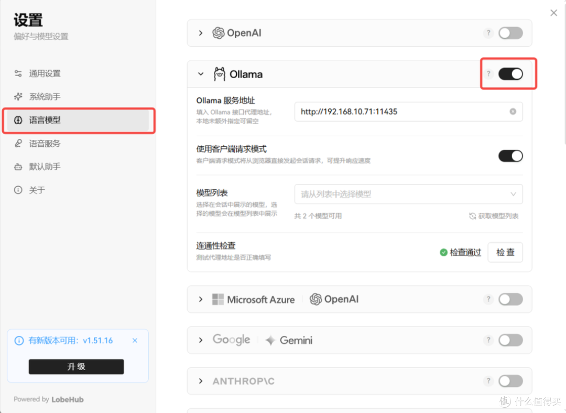The image size is (566, 413).
Task: Click the Ollama llama logo icon
Action: [219, 74]
